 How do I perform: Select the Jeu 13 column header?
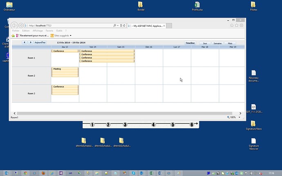65,47
